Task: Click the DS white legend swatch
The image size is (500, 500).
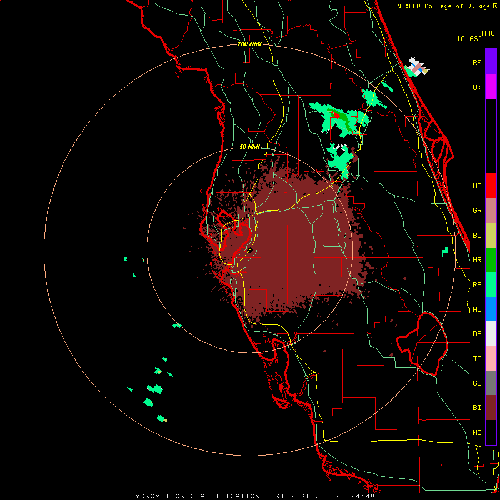Action: (x=491, y=333)
